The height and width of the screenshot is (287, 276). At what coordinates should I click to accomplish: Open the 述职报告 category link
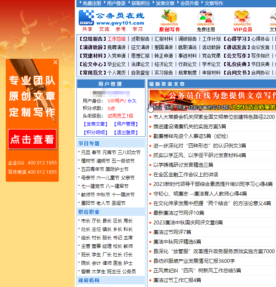pos(140,39)
